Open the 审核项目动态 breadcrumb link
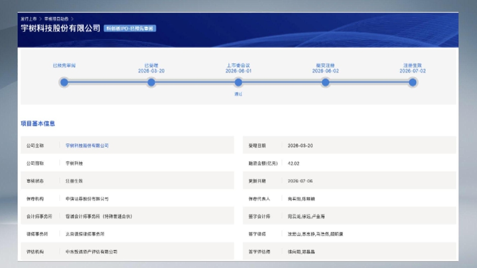This screenshot has height=268, width=477. click(x=56, y=19)
